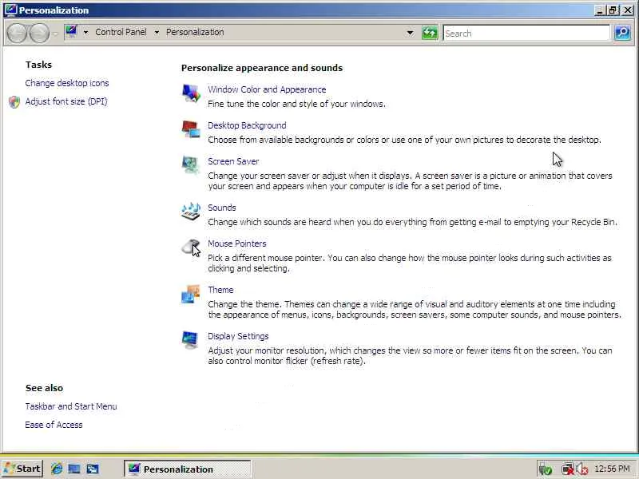The image size is (639, 479).
Task: Click the green security shield tray icon
Action: [545, 469]
